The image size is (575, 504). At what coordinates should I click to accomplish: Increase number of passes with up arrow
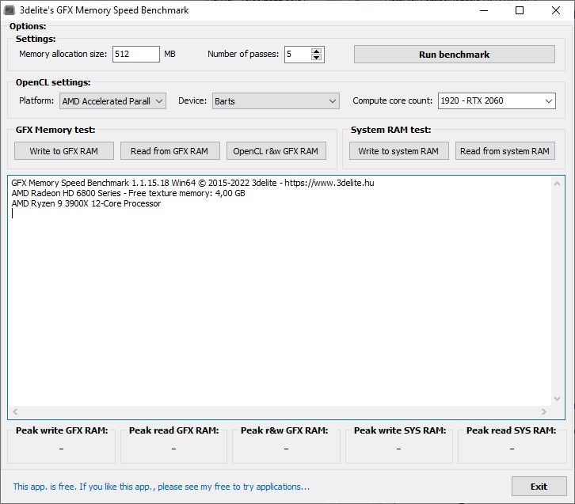click(317, 51)
